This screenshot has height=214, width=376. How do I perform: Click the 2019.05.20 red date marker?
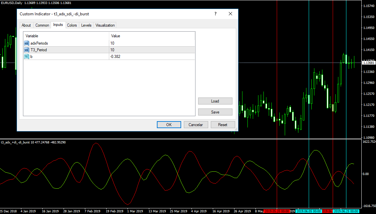(x=277, y=211)
